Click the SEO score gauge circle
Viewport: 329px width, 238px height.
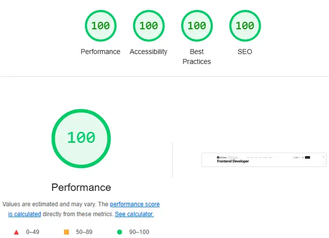coord(245,25)
